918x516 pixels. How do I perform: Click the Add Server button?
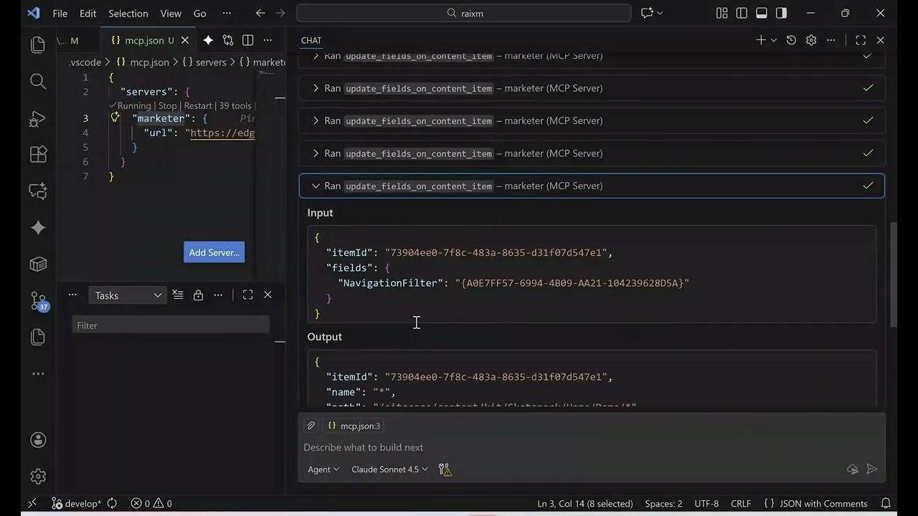(x=214, y=252)
